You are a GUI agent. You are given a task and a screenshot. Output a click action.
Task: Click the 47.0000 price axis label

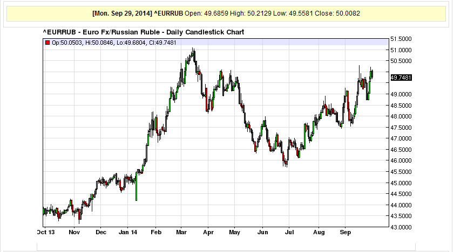[401, 138]
